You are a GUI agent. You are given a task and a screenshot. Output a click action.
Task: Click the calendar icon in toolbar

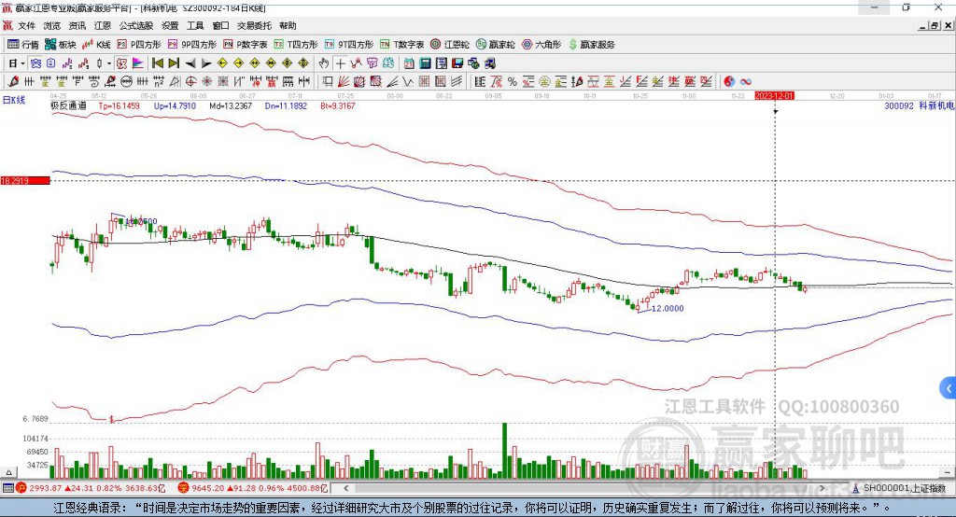(409, 63)
